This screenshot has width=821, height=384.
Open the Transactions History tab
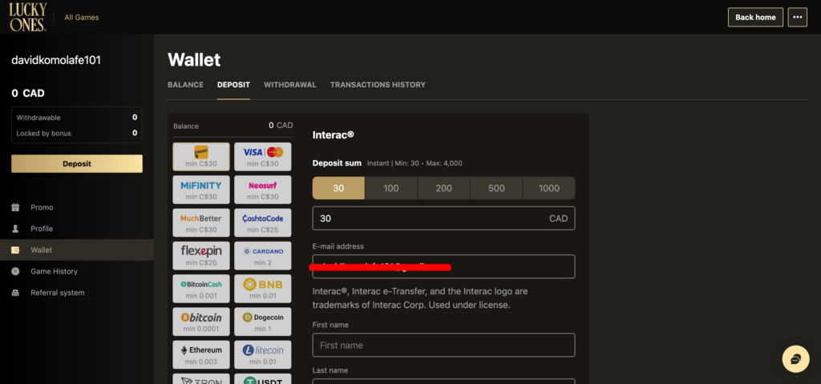pyautogui.click(x=378, y=85)
